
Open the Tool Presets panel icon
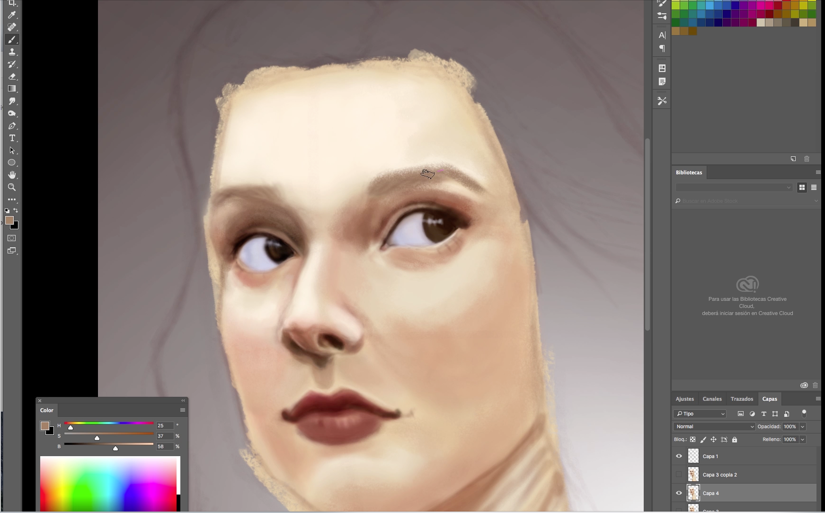tap(662, 101)
